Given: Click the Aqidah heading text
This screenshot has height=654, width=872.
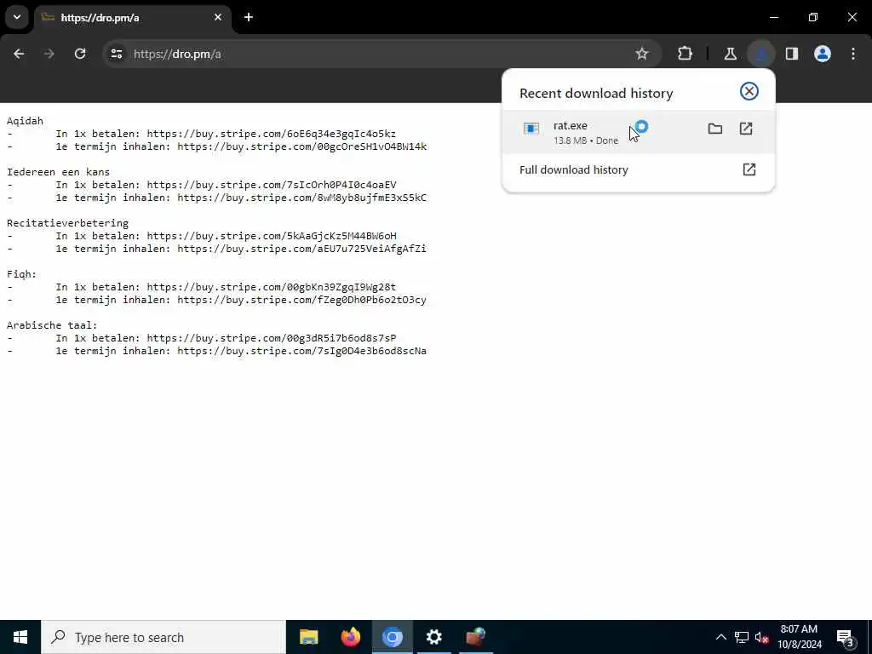Looking at the screenshot, I should [25, 121].
